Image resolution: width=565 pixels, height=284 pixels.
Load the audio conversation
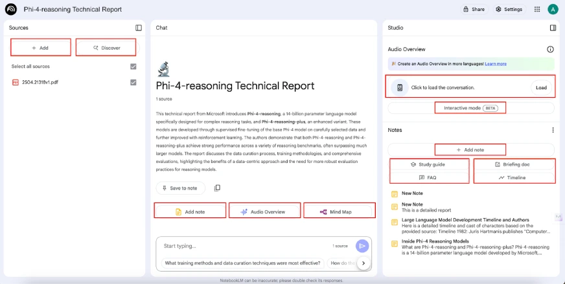point(541,87)
